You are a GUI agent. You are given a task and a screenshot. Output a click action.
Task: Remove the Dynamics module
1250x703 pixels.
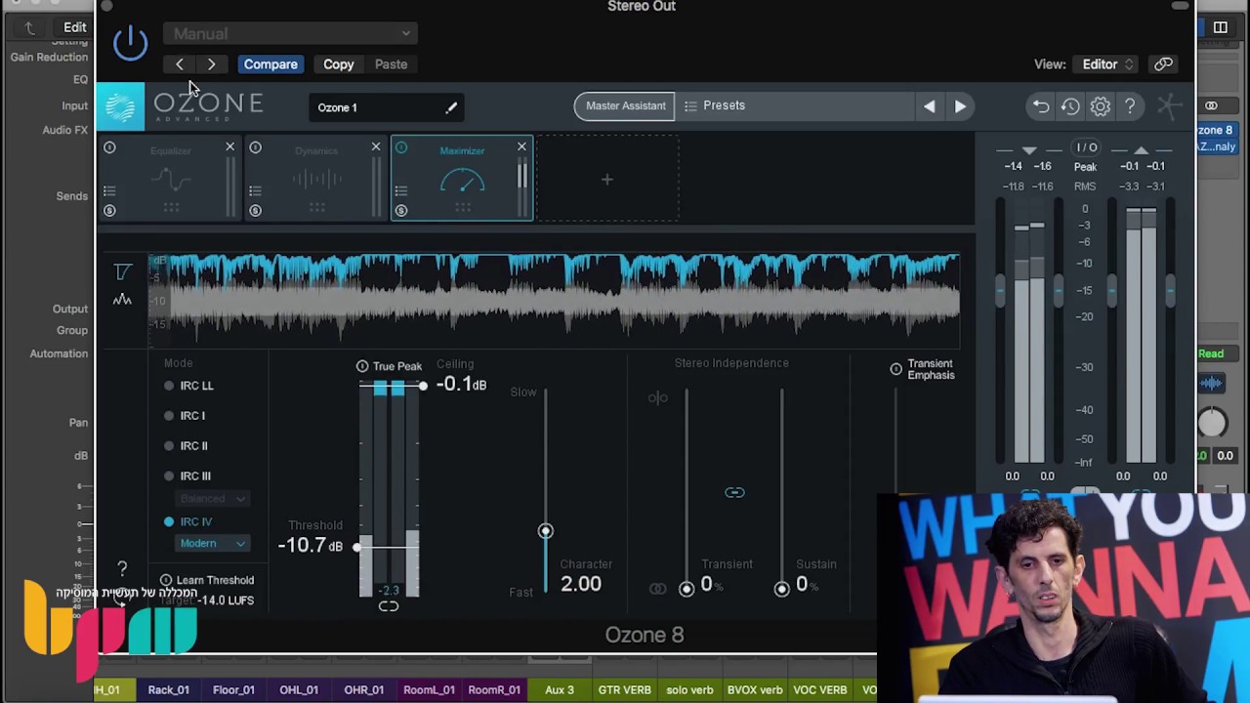[376, 147]
